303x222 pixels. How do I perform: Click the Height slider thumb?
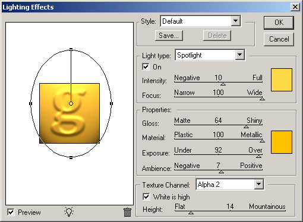click(x=191, y=213)
